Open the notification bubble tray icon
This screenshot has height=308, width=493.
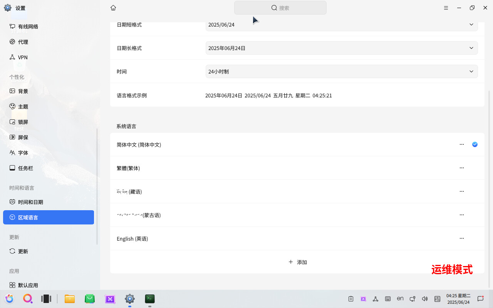(481, 299)
